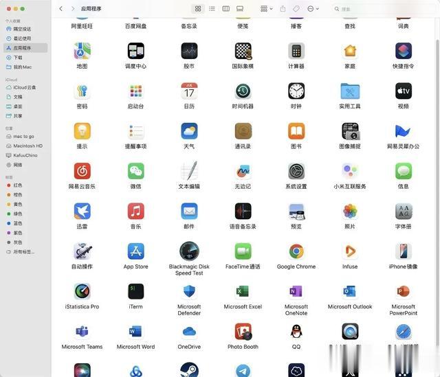Switch to column view in toolbar
This screenshot has height=377, width=440.
coord(226,9)
